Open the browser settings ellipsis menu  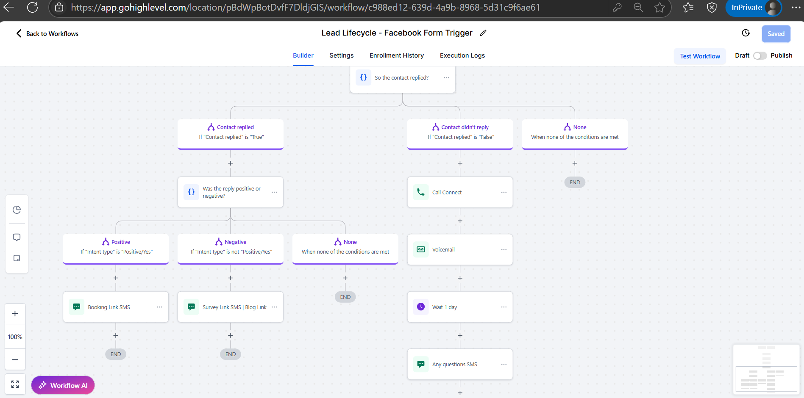click(796, 7)
